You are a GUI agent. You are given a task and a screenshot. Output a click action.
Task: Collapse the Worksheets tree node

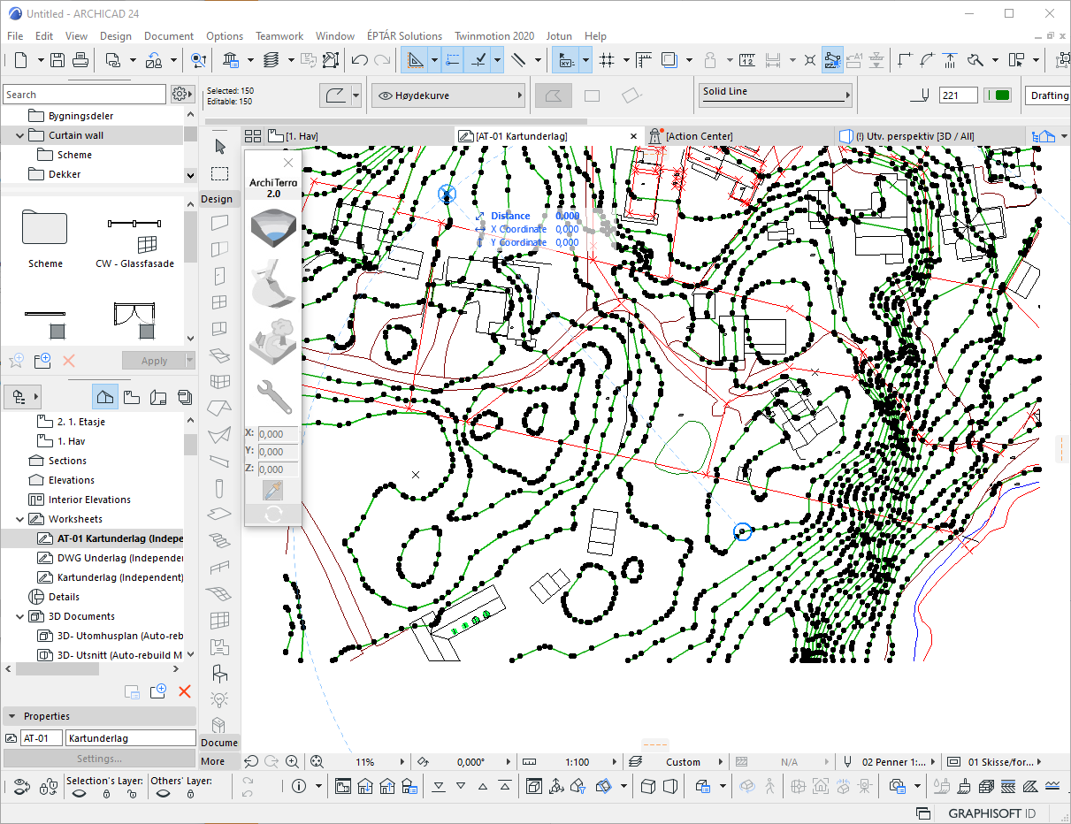pos(20,519)
